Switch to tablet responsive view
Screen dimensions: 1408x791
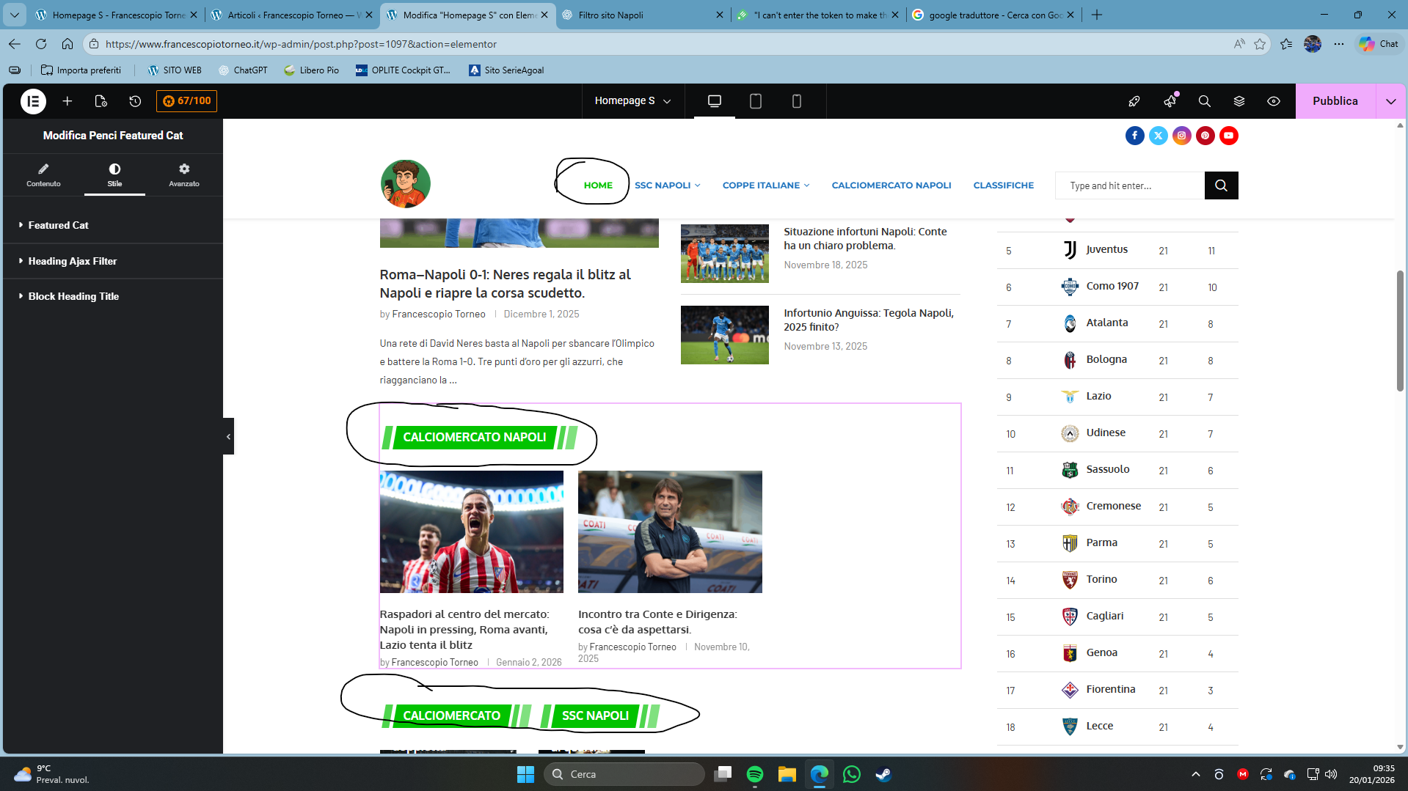[x=755, y=101]
